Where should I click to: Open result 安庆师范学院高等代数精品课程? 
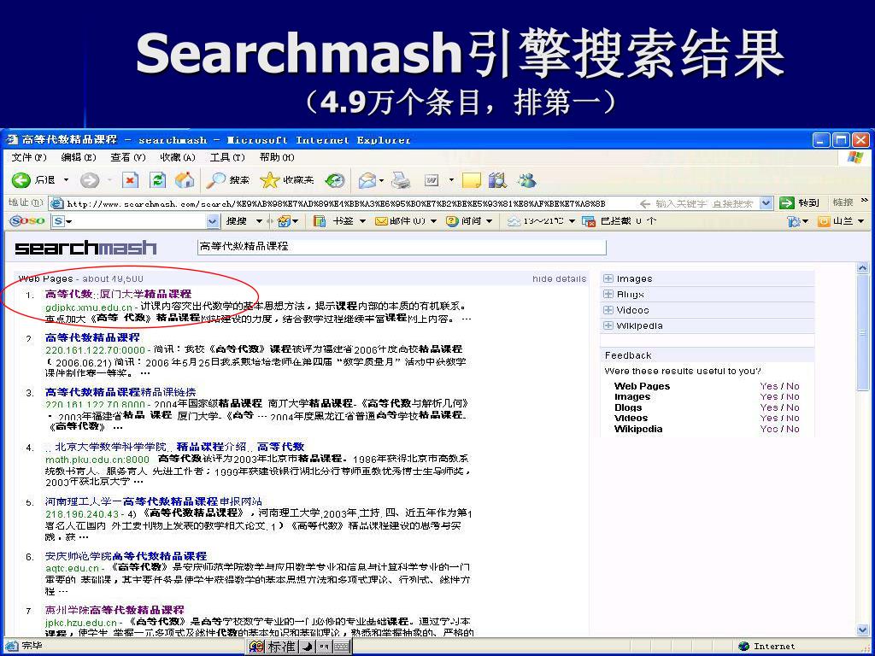[126, 555]
